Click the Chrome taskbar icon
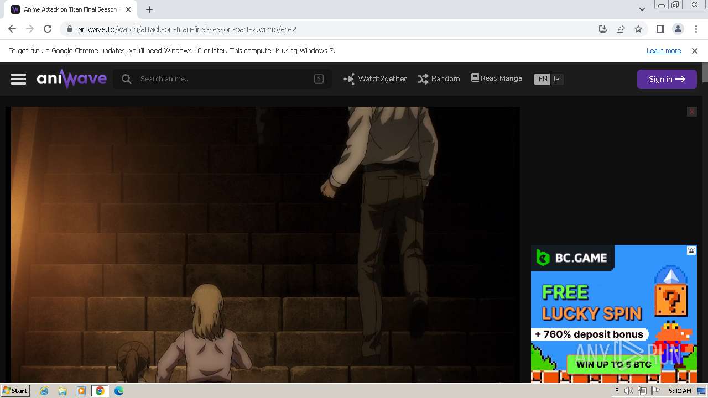This screenshot has height=398, width=708. click(x=100, y=391)
